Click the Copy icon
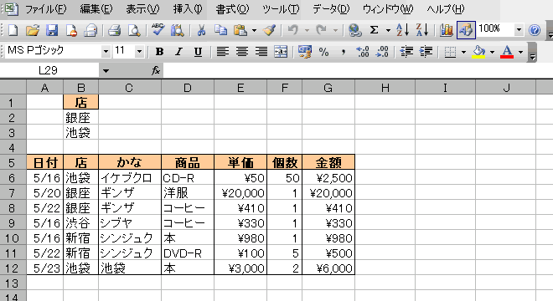The height and width of the screenshot is (301, 553). pyautogui.click(x=220, y=30)
